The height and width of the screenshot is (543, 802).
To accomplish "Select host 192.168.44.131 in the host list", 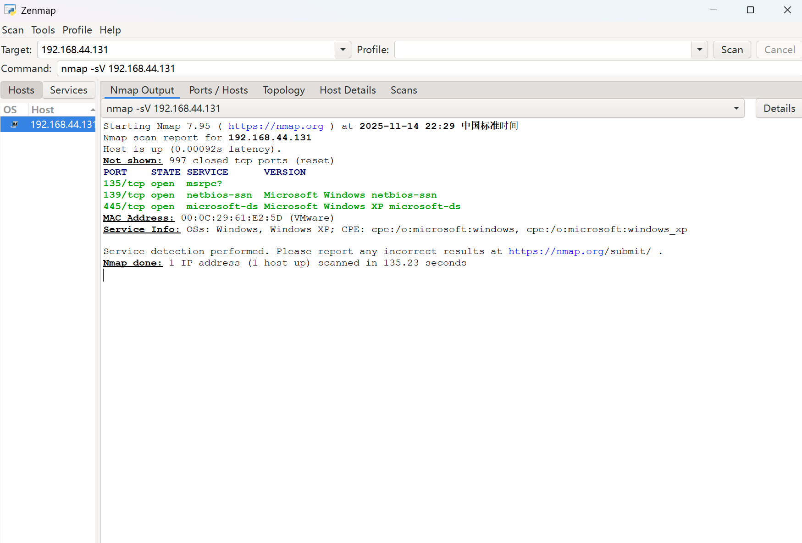I will point(48,124).
